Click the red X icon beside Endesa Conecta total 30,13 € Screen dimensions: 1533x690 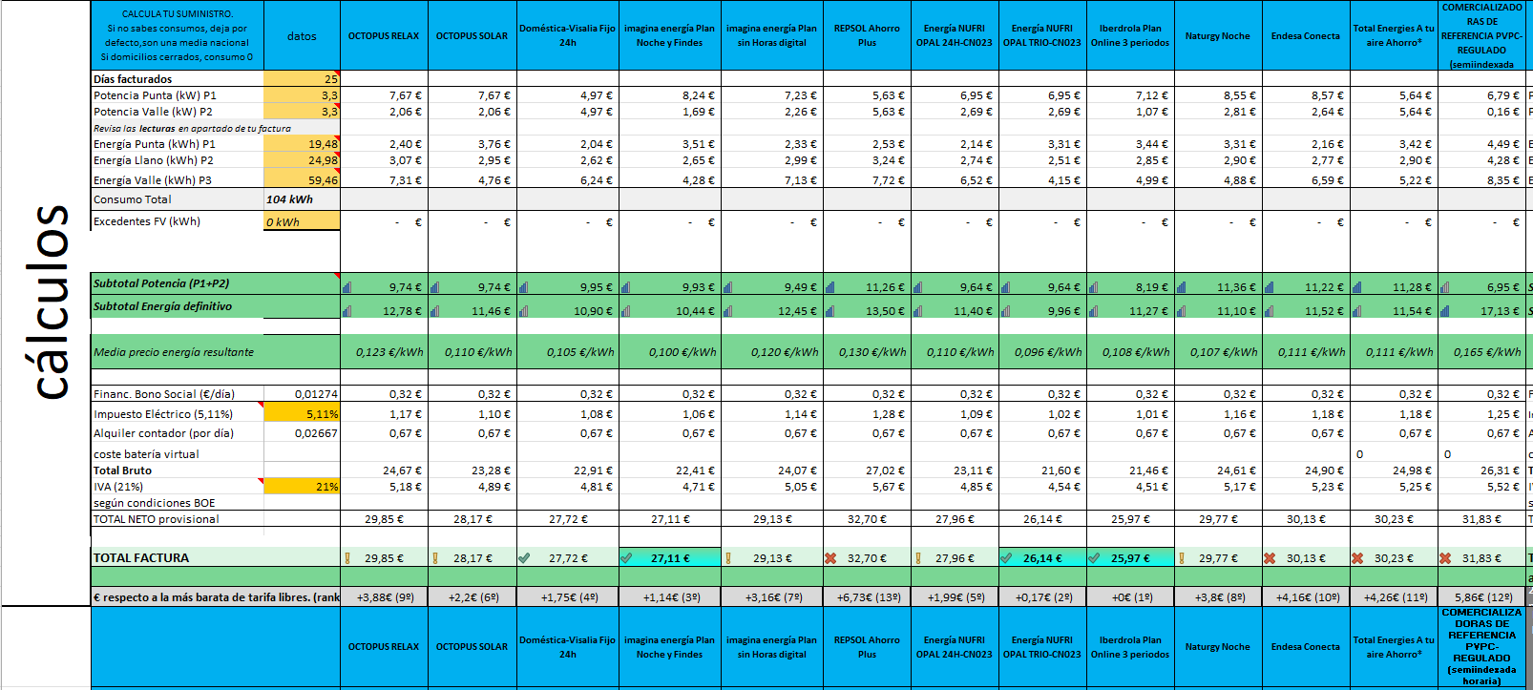point(1270,558)
